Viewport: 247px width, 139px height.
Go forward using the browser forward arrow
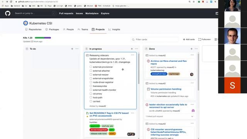[7, 2]
